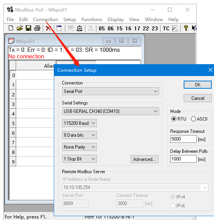Click the Response Timeout input field
The width and height of the screenshot is (214, 220).
(183, 139)
